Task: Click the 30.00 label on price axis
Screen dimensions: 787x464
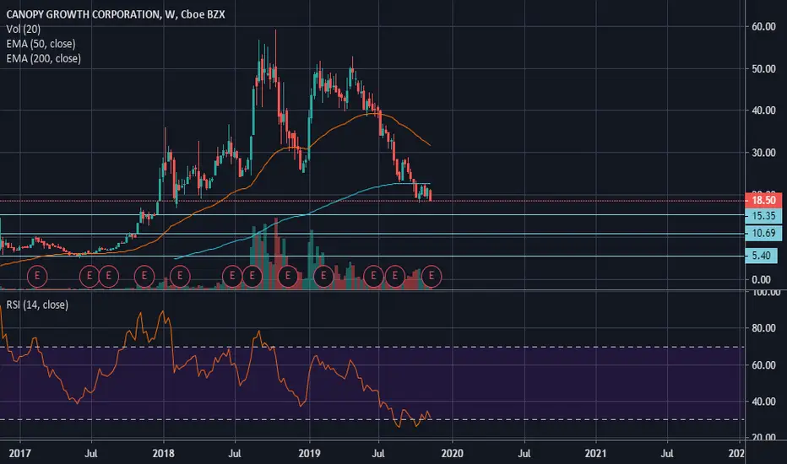Action: pos(763,153)
